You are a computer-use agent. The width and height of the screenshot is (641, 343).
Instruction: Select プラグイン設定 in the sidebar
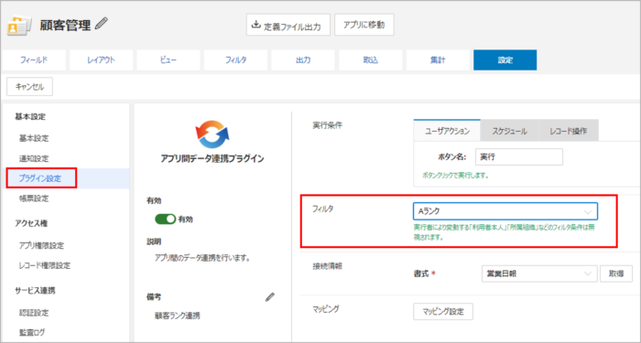pos(39,178)
